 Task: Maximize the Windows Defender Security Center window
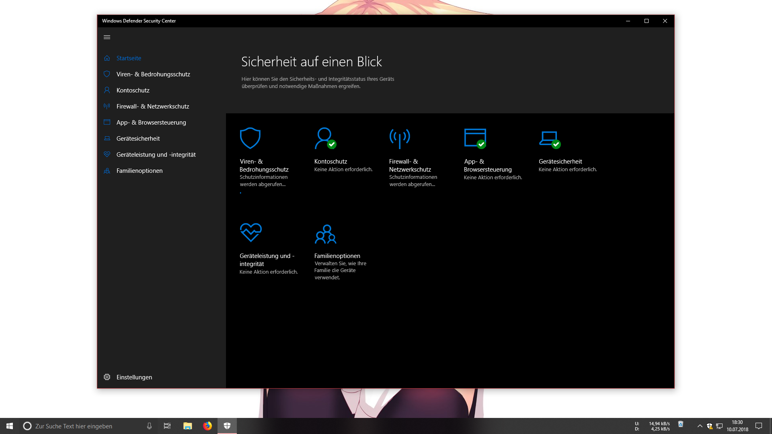click(647, 21)
